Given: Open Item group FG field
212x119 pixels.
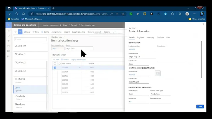Looking at the screenshot, I should [139, 102].
